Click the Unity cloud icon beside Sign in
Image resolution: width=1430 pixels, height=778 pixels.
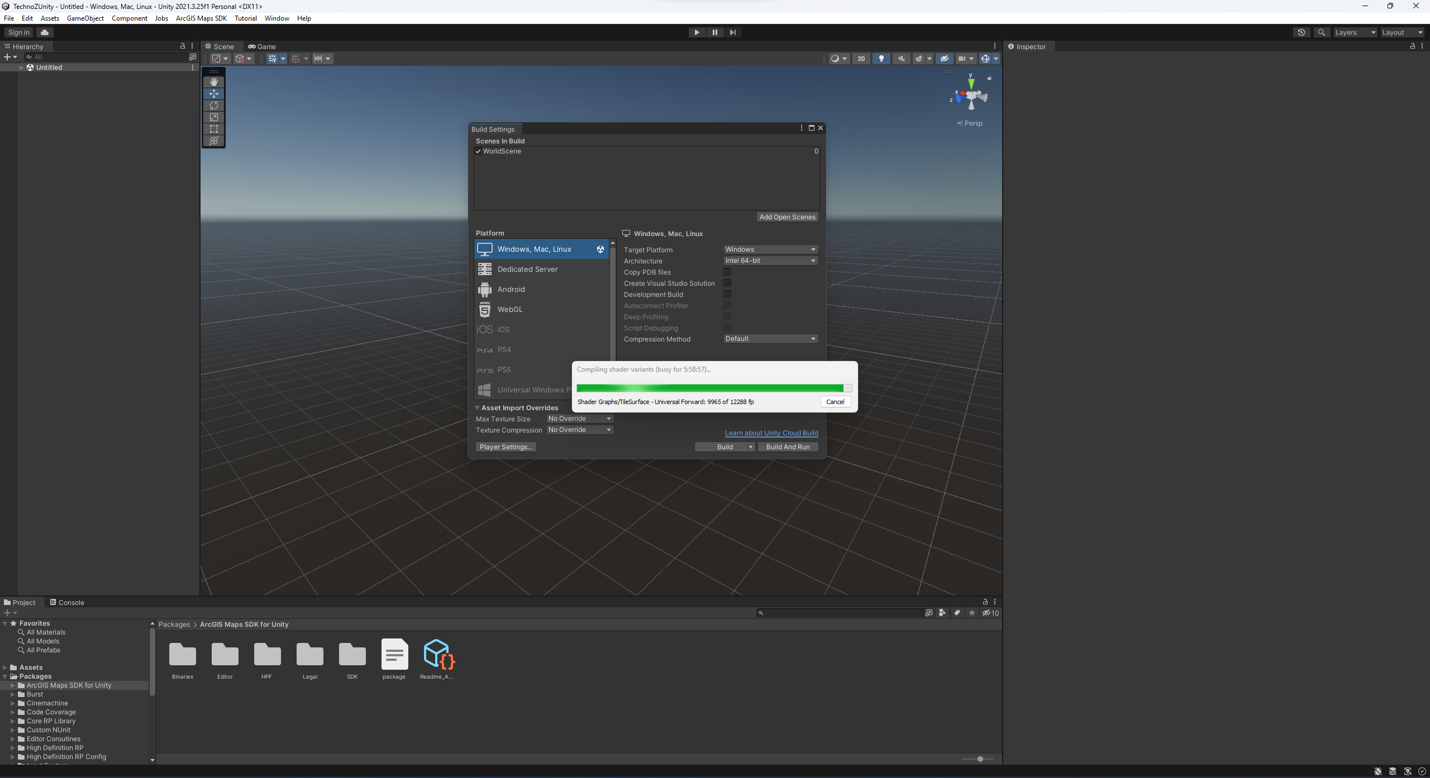coord(44,32)
